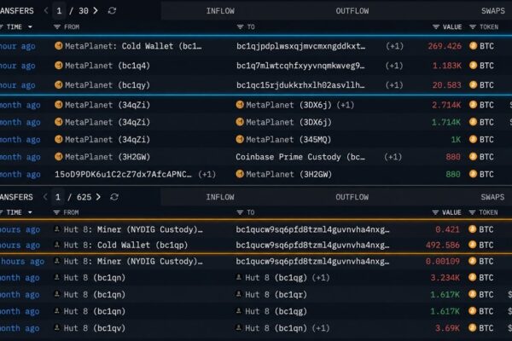Expand (+1) recipients in the 1.183K BTC row

(x=394, y=66)
